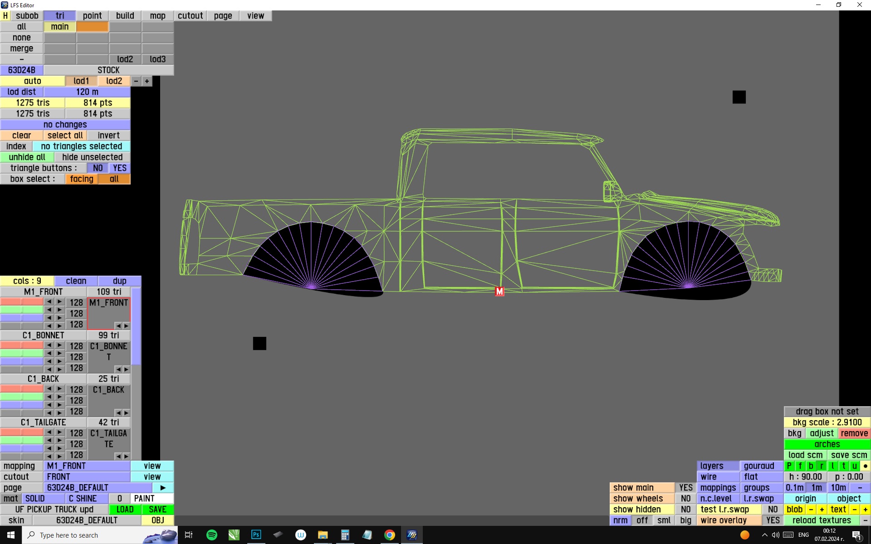
Task: Click the Photoshop taskbar icon
Action: click(x=256, y=535)
